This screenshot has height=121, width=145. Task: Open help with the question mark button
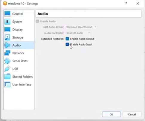[126, 4]
